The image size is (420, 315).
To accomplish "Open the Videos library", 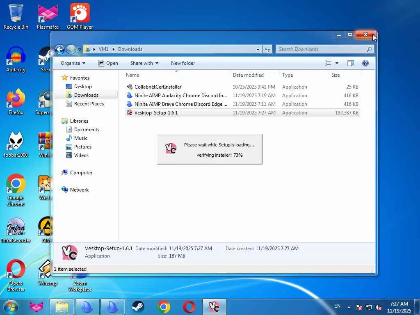I will (x=81, y=155).
